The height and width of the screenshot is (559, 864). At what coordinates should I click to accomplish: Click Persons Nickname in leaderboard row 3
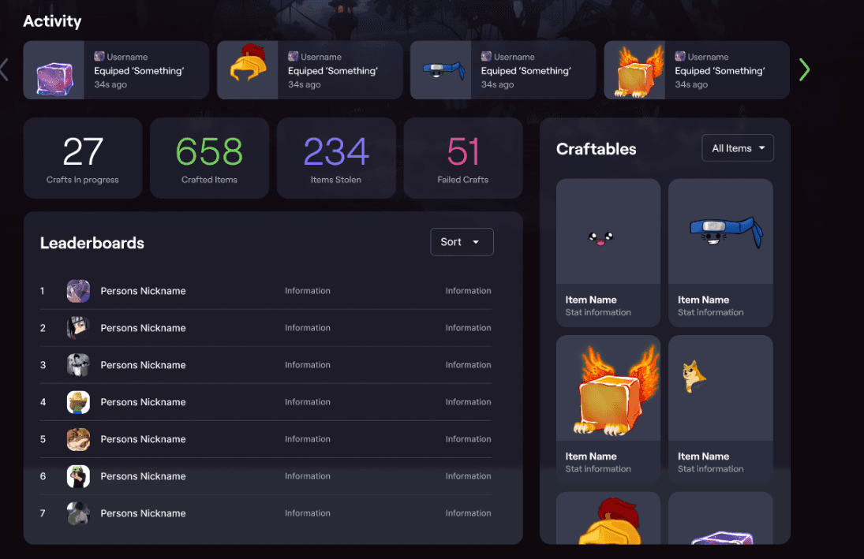point(143,365)
